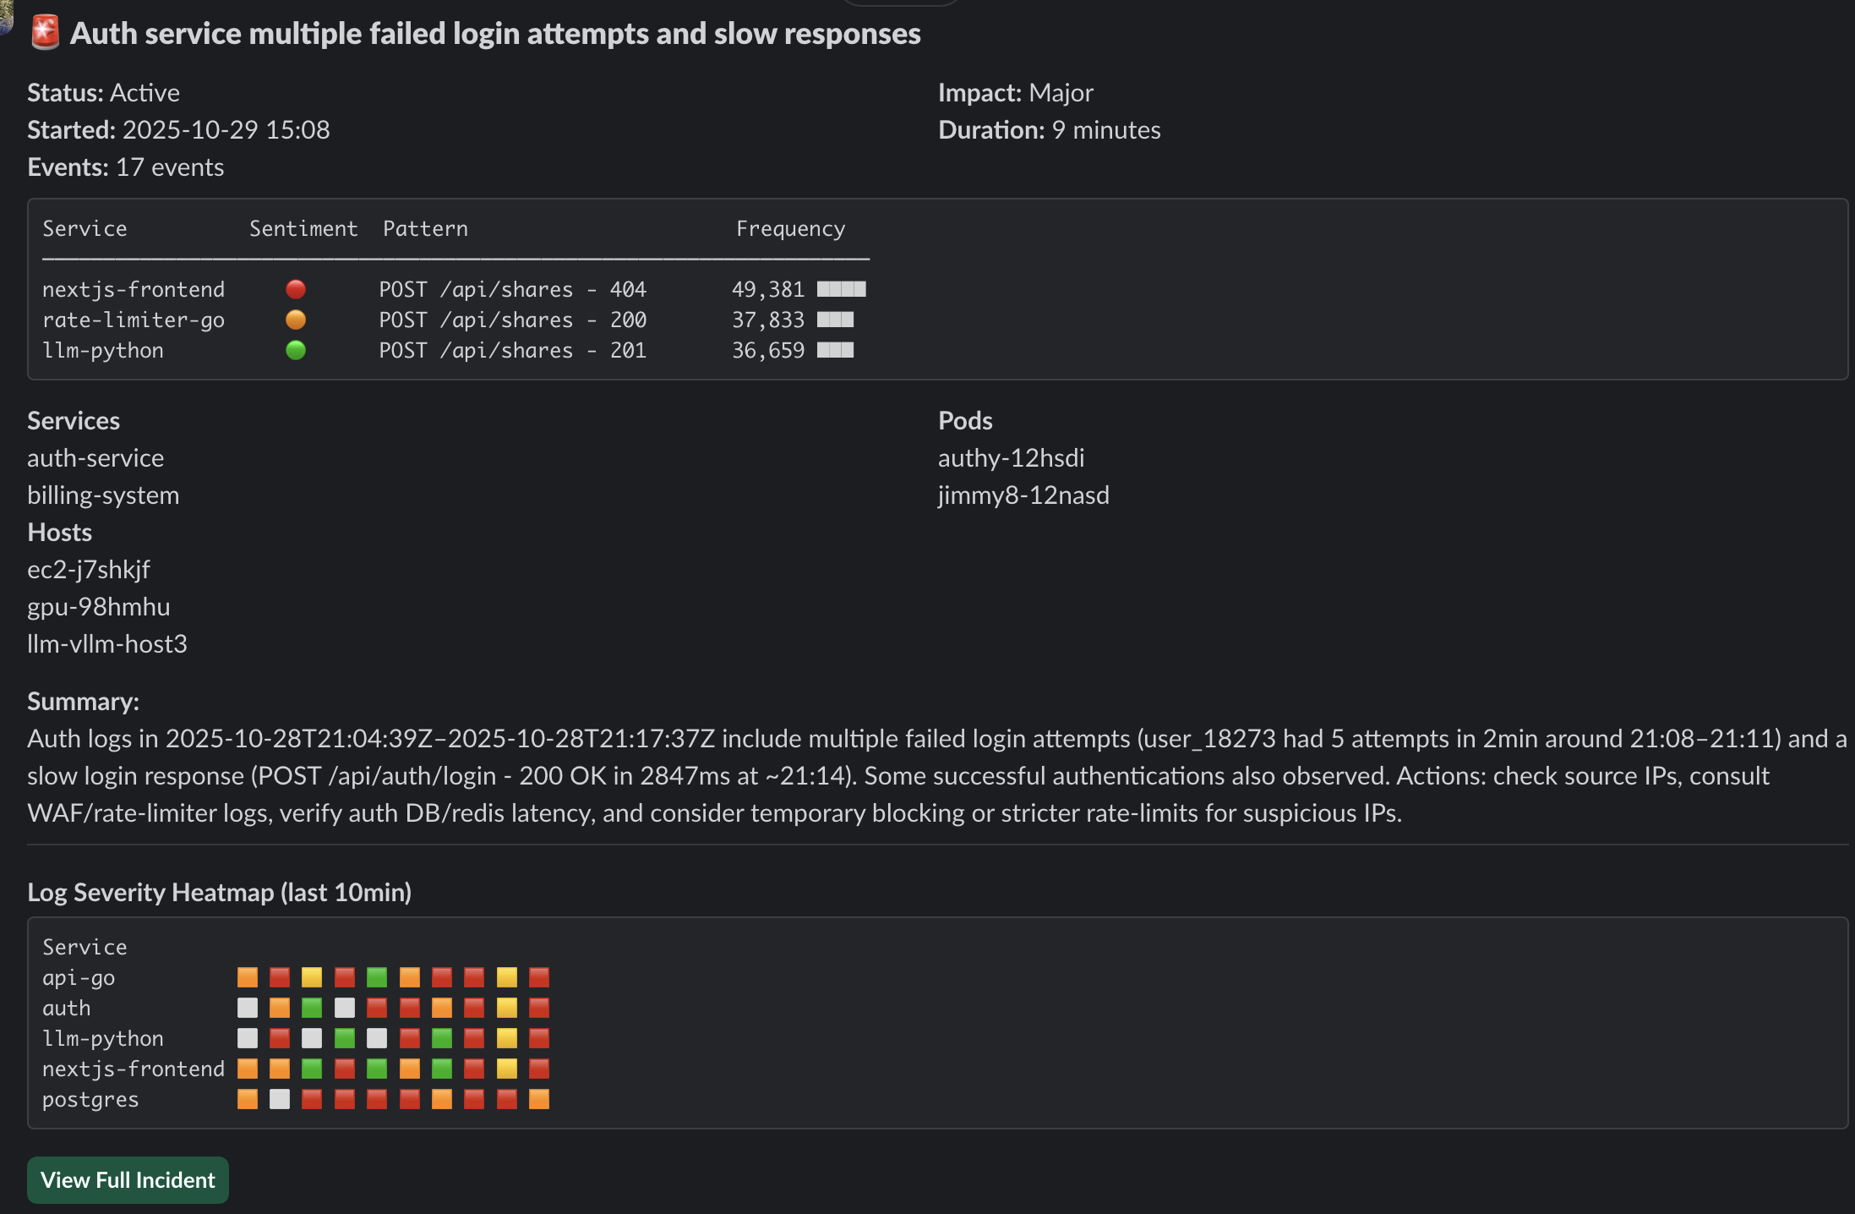Click the orange sentiment dot for rate-limiter-go
The height and width of the screenshot is (1214, 1855).
pyautogui.click(x=296, y=320)
